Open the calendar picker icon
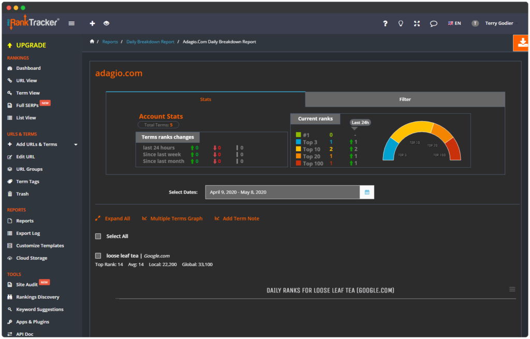This screenshot has width=530, height=339. (x=367, y=193)
